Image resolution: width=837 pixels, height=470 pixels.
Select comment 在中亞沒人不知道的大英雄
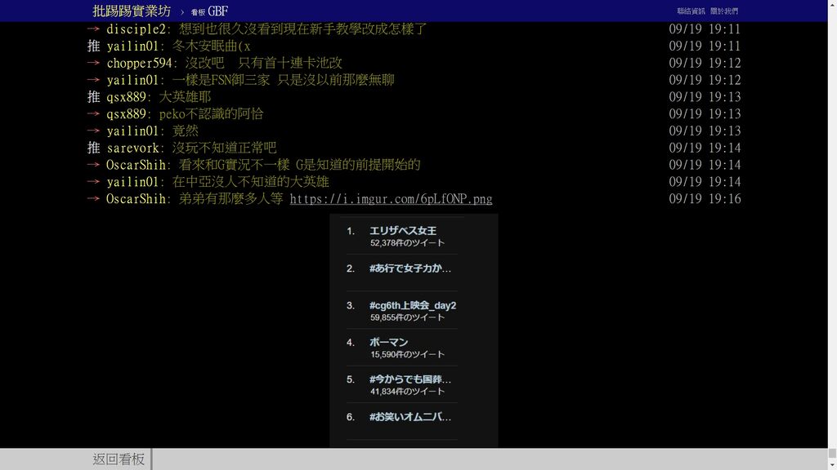(x=250, y=182)
